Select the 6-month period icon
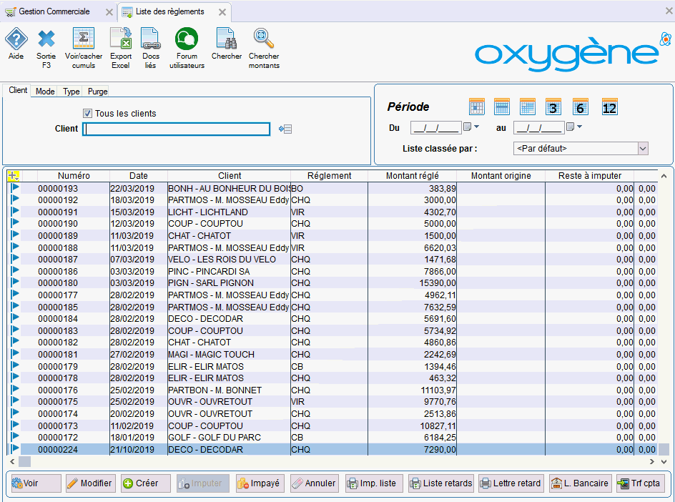Image resolution: width=675 pixels, height=502 pixels. [x=580, y=107]
